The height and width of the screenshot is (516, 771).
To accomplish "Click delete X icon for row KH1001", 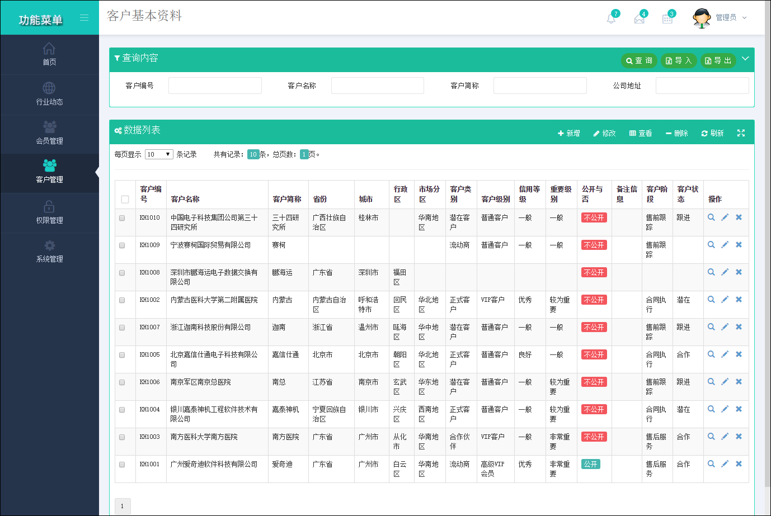I will tap(739, 464).
